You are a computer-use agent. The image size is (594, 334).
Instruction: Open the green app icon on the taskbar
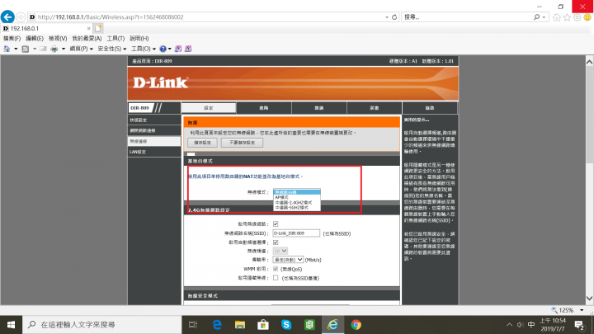pos(309,325)
